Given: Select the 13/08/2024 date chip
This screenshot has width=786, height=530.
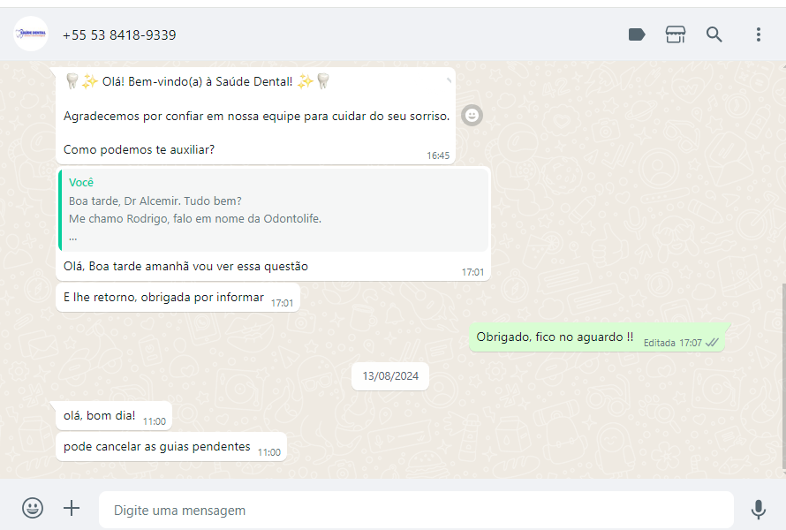Looking at the screenshot, I should [390, 376].
